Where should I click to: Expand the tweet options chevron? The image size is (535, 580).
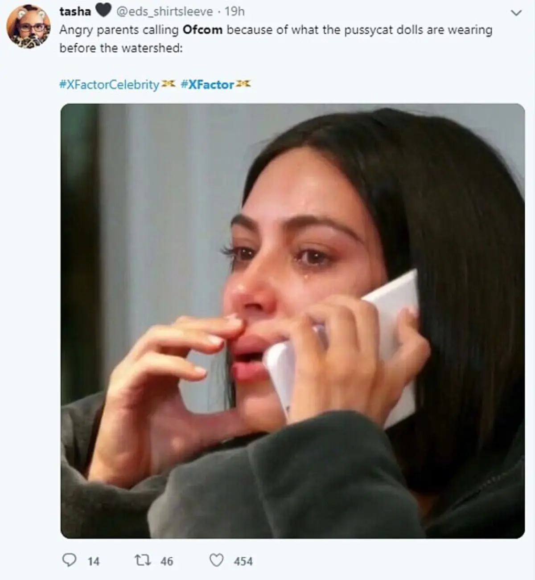516,13
